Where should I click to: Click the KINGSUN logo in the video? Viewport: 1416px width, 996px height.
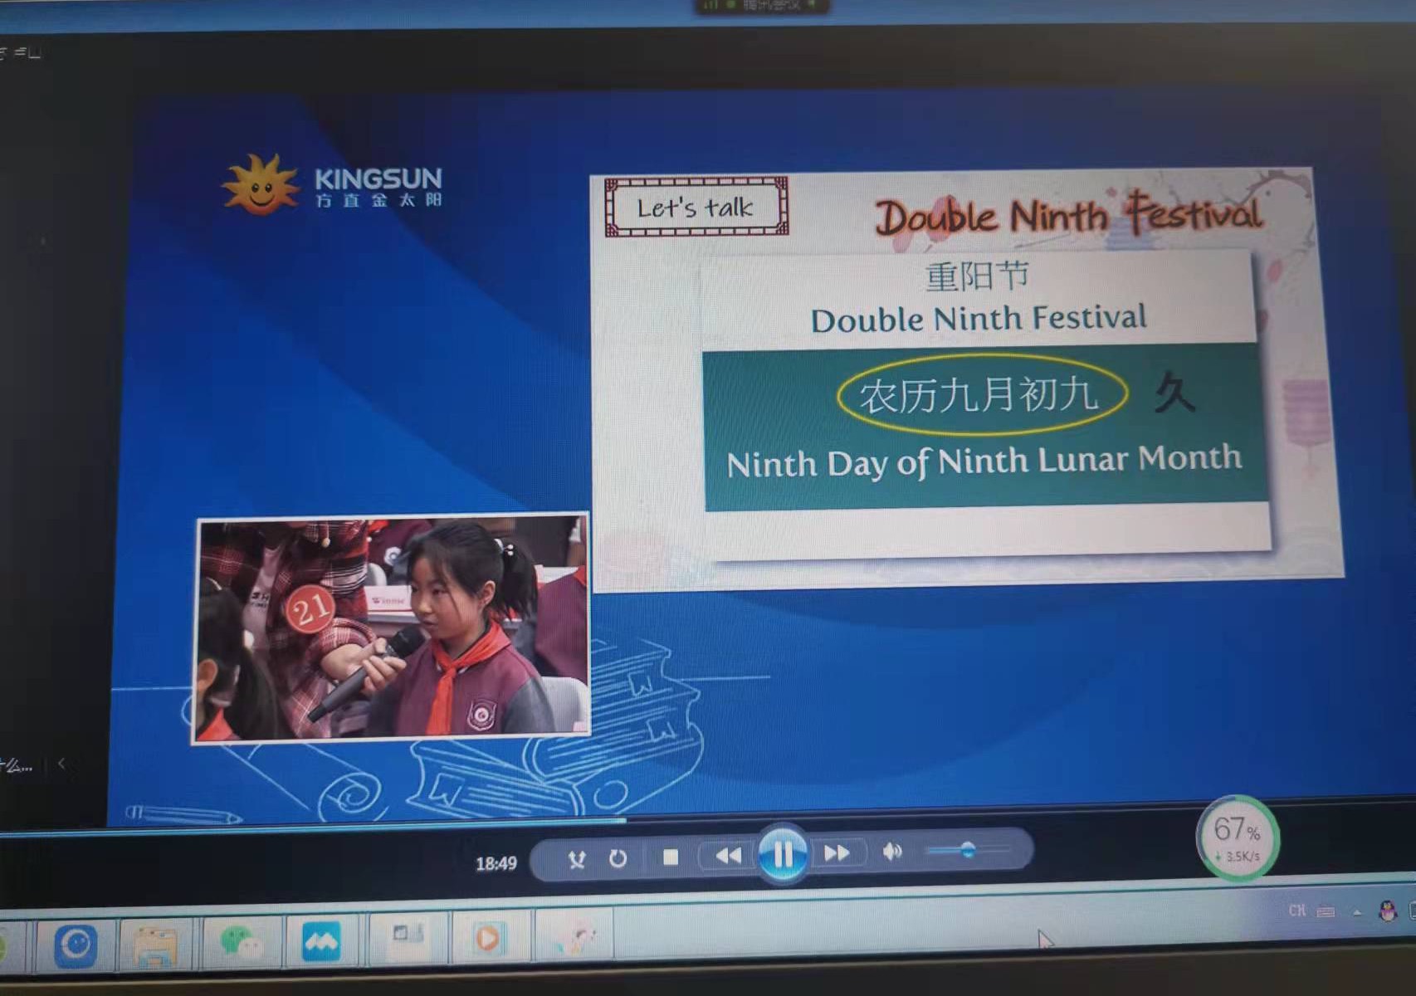[x=333, y=184]
